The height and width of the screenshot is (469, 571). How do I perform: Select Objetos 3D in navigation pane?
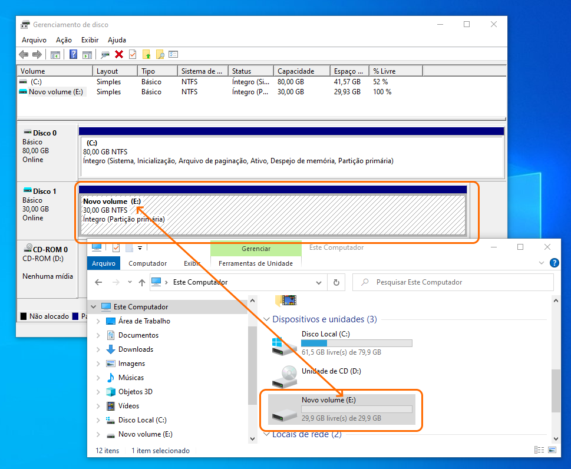point(135,392)
